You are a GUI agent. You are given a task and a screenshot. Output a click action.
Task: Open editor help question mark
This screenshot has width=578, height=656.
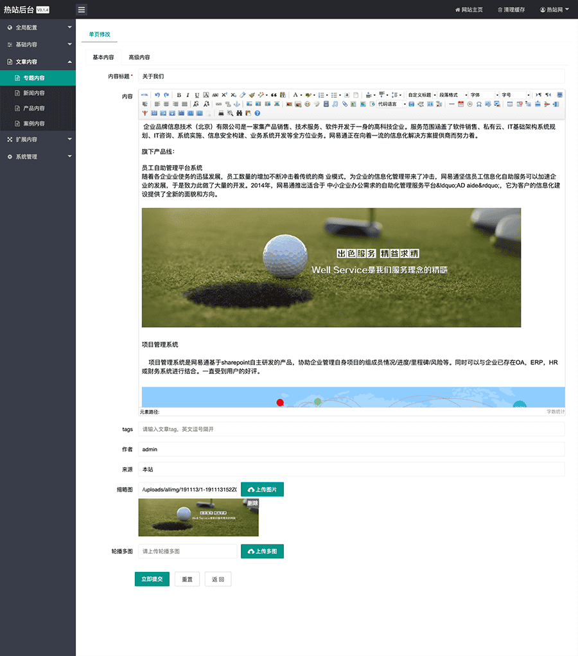(258, 113)
